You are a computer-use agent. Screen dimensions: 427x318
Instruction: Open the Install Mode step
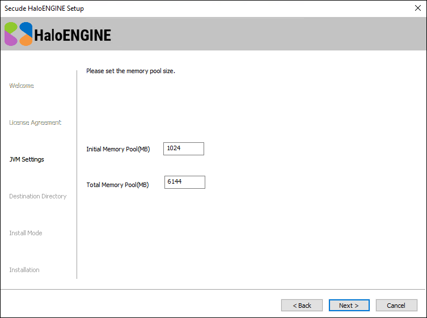pos(26,233)
